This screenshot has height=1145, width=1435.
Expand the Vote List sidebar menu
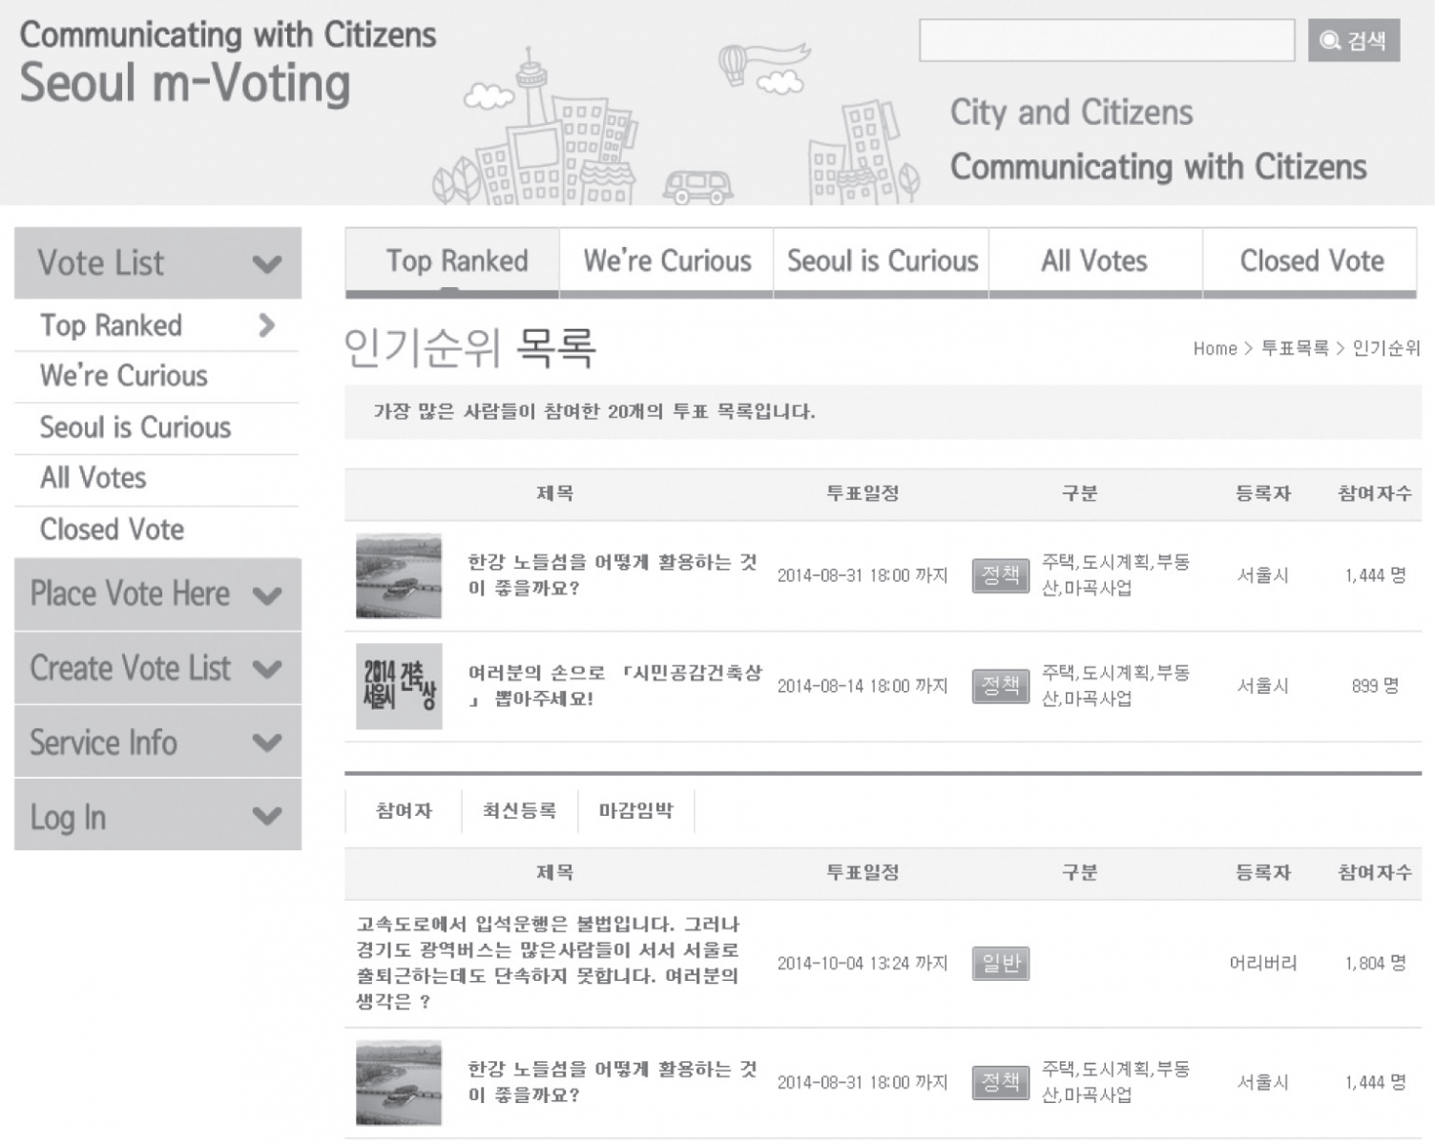click(267, 263)
